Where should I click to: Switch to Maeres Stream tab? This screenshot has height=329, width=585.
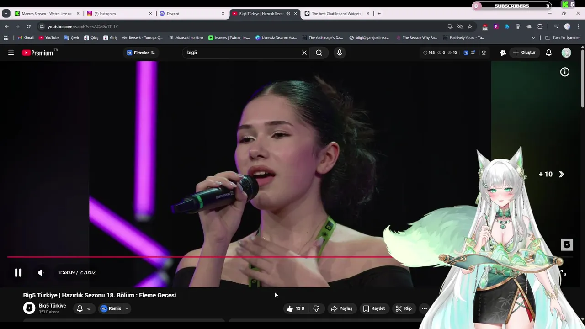[47, 14]
